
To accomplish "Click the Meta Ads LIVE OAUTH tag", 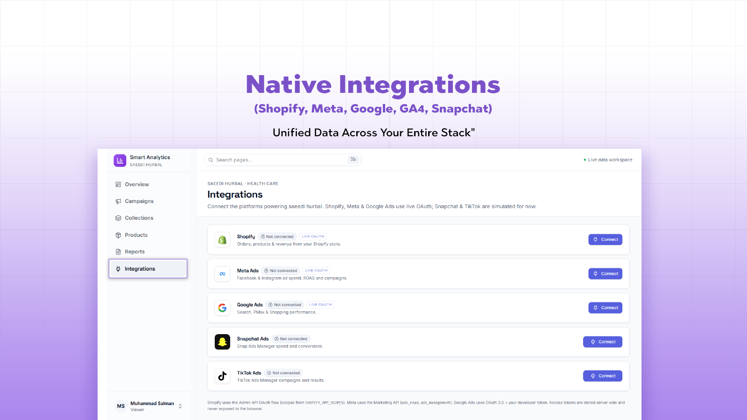I will coord(317,271).
